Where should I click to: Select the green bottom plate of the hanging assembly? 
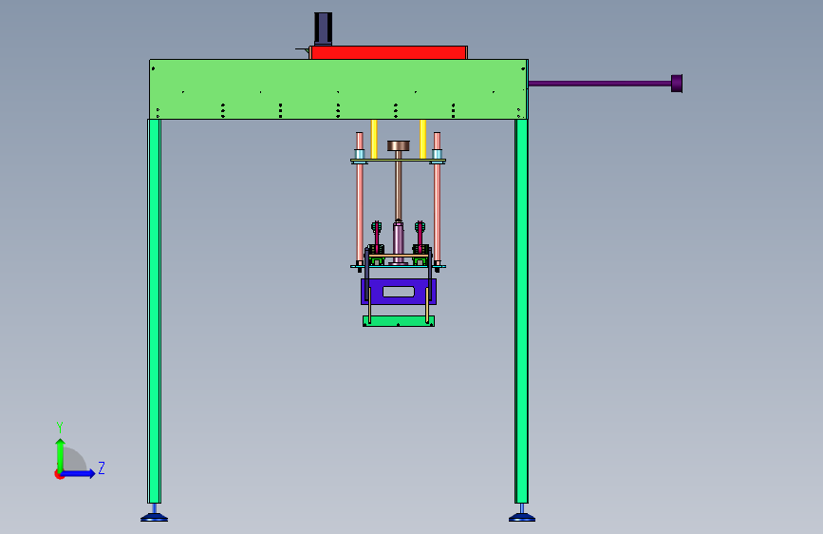(399, 321)
